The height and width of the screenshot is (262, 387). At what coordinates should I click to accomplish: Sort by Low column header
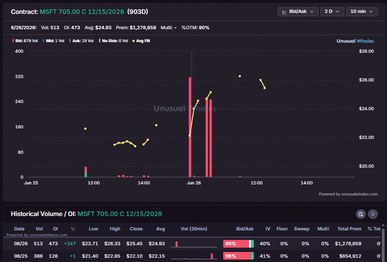(93, 229)
